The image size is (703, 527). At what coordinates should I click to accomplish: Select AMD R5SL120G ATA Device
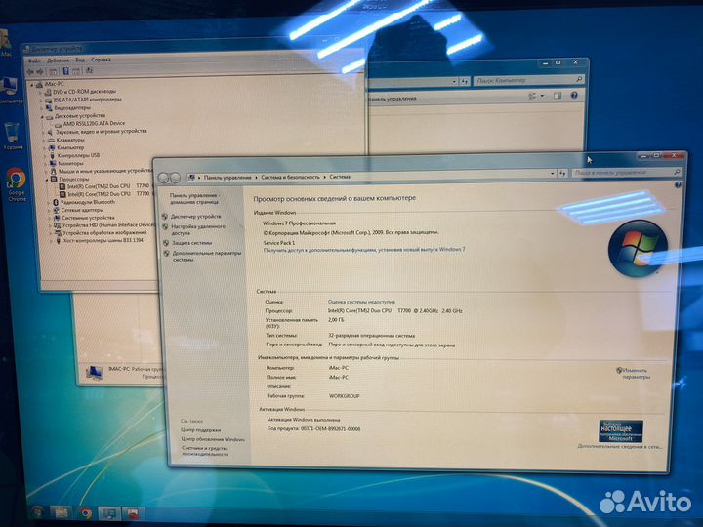tap(94, 123)
